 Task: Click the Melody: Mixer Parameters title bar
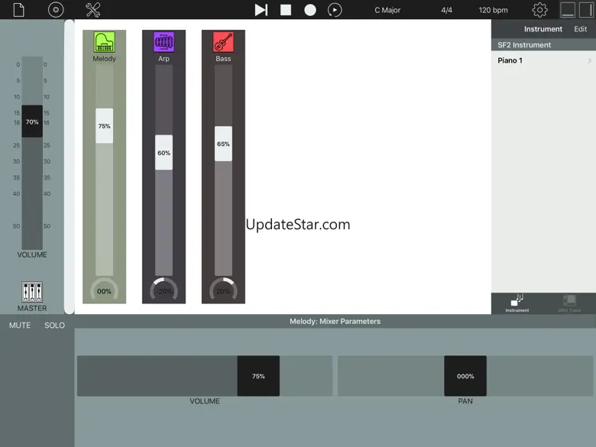[x=335, y=321]
